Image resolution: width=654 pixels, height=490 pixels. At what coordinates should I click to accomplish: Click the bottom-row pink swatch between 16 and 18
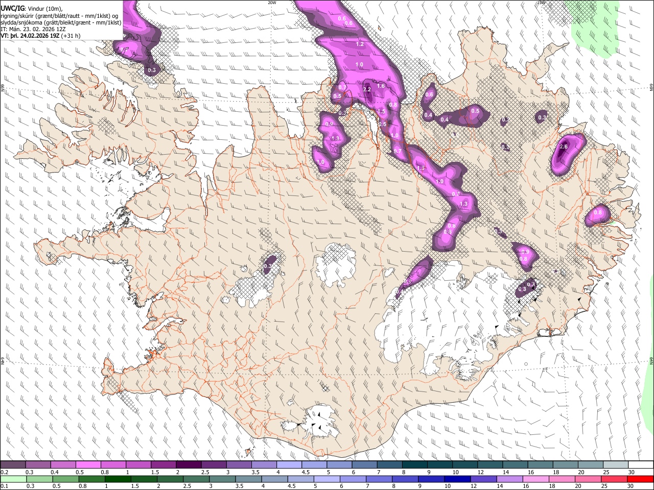click(535, 479)
